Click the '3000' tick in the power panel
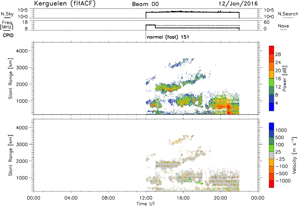The height and width of the screenshot is (206, 298). [x=22, y=68]
